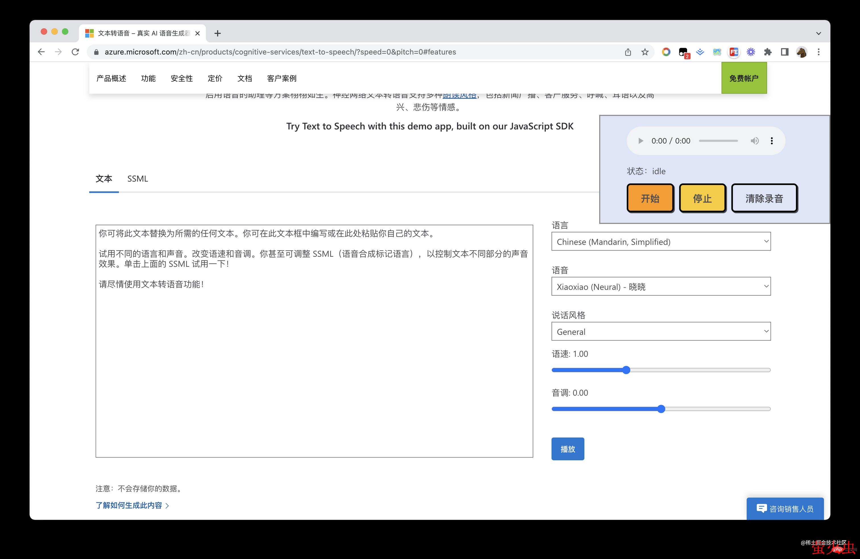860x559 pixels.
Task: Bookmark this page with star icon
Action: (x=645, y=52)
